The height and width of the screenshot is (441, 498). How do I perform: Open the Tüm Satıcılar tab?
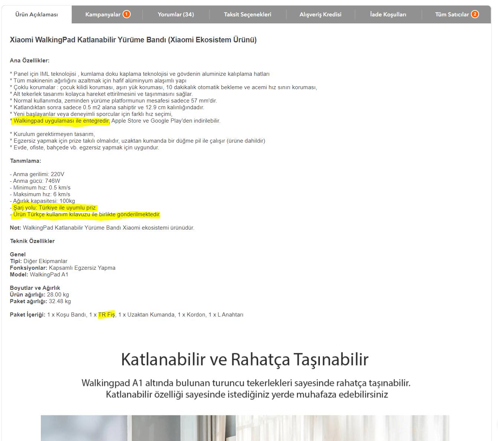[x=456, y=14]
